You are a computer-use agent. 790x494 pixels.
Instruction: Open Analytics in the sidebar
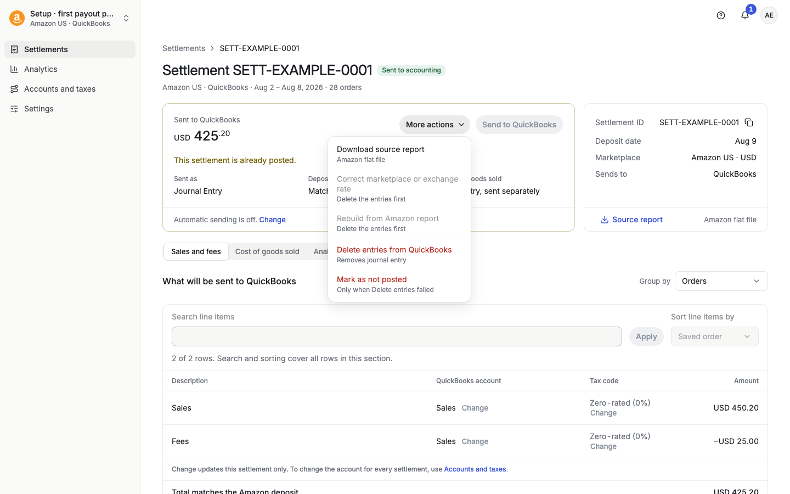[70, 69]
